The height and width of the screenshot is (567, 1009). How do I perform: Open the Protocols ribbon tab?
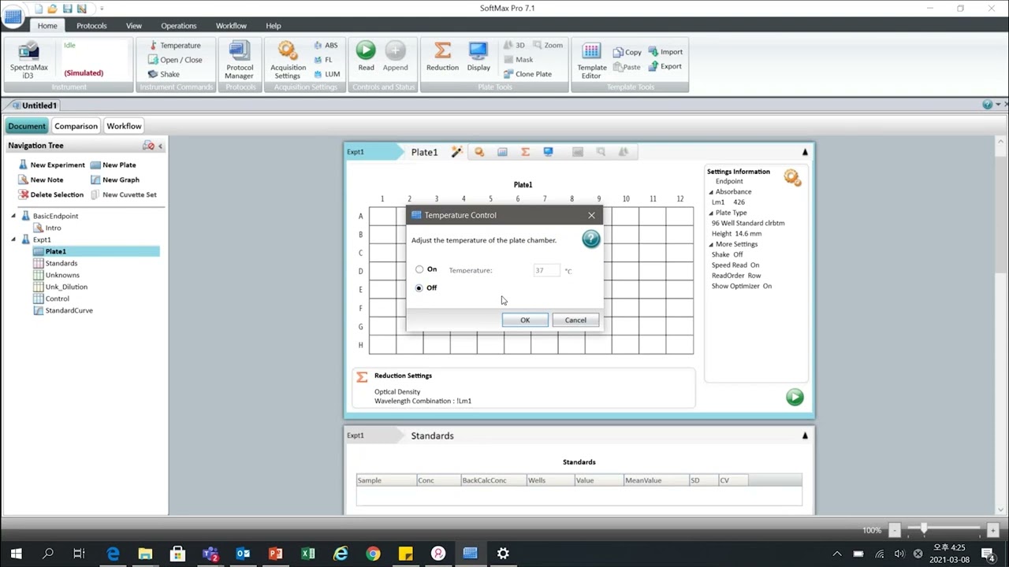click(x=91, y=26)
